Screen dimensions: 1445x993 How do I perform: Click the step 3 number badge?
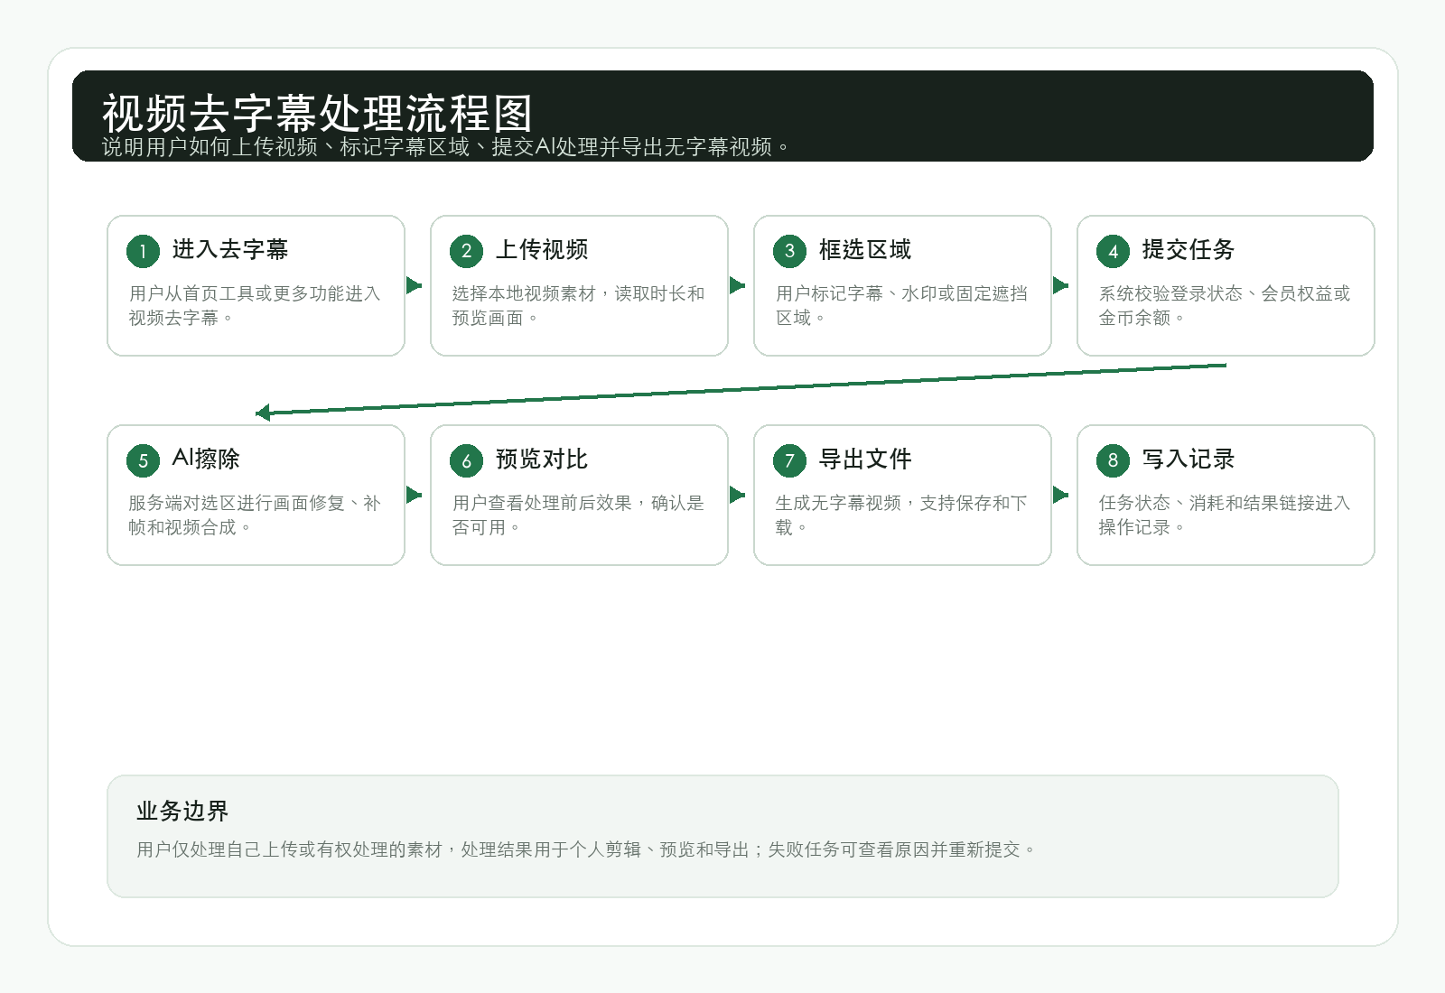(789, 251)
